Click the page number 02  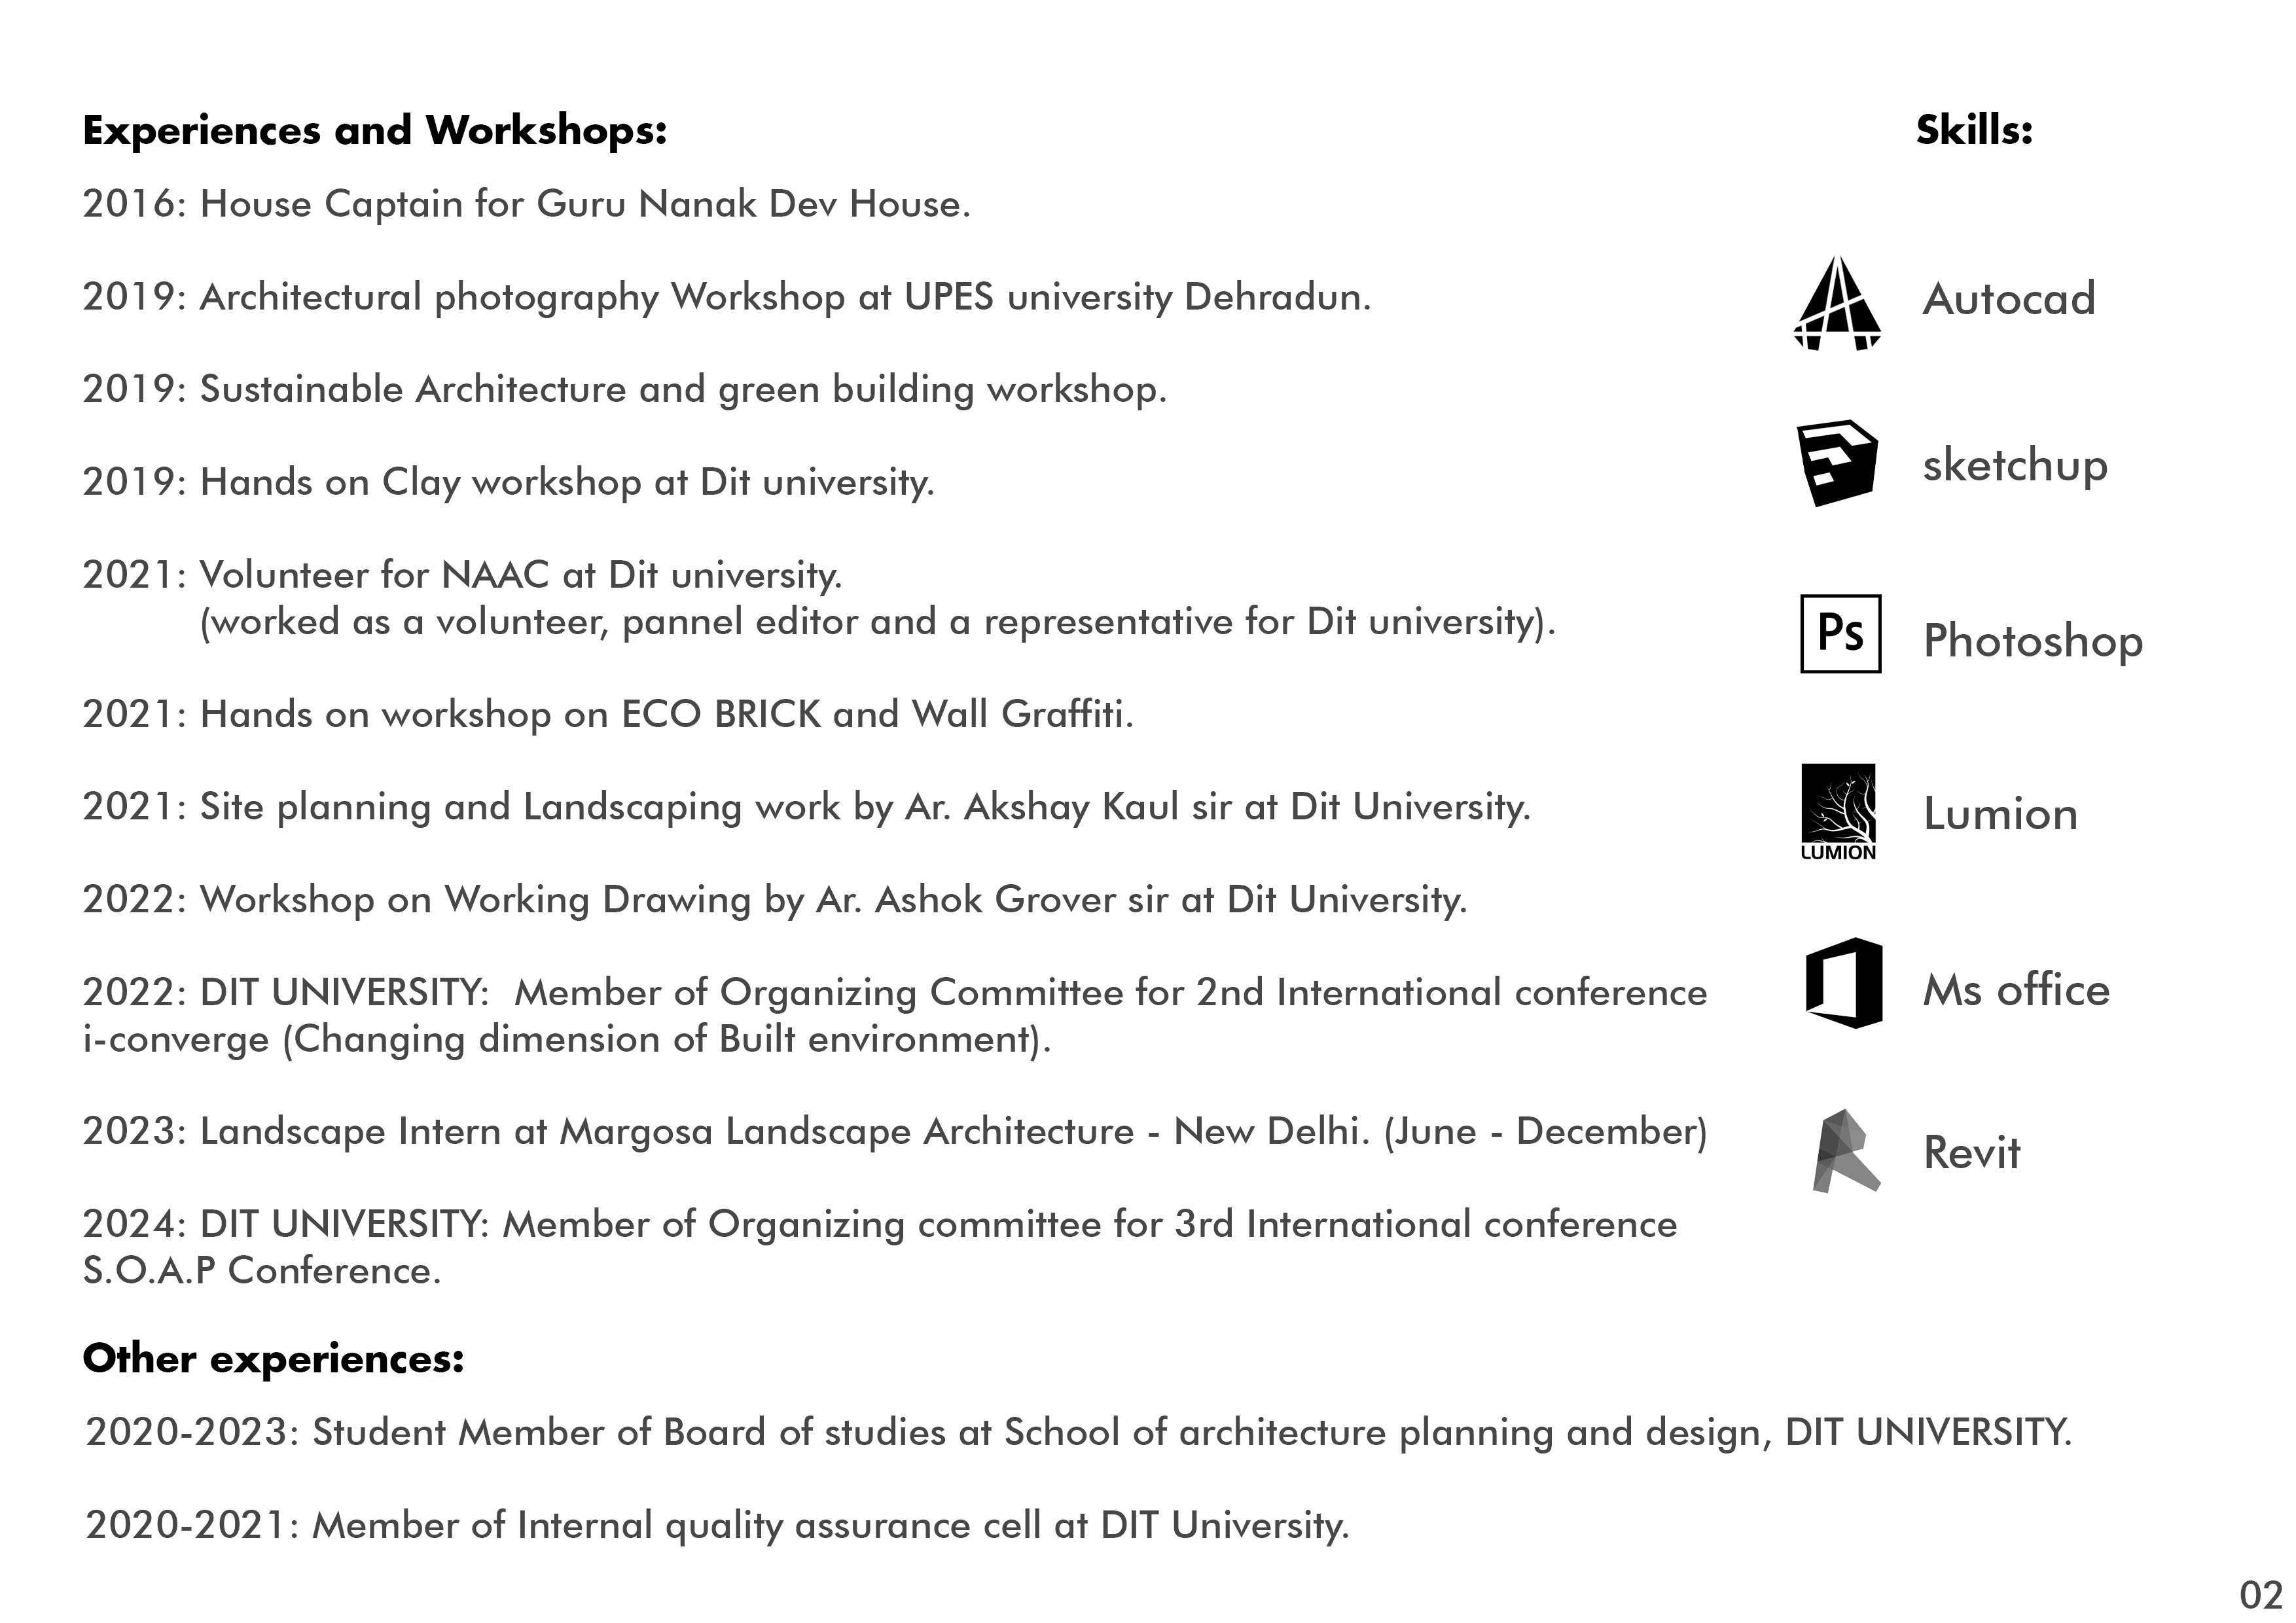pos(2261,1594)
